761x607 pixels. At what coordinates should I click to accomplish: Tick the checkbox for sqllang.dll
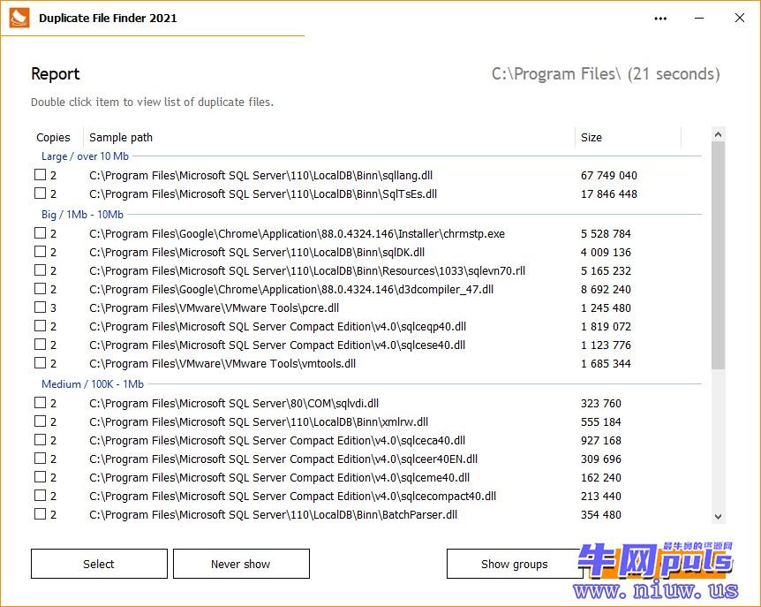click(41, 174)
